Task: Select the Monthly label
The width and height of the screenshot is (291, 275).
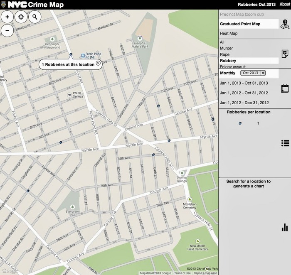Action: tap(227, 73)
